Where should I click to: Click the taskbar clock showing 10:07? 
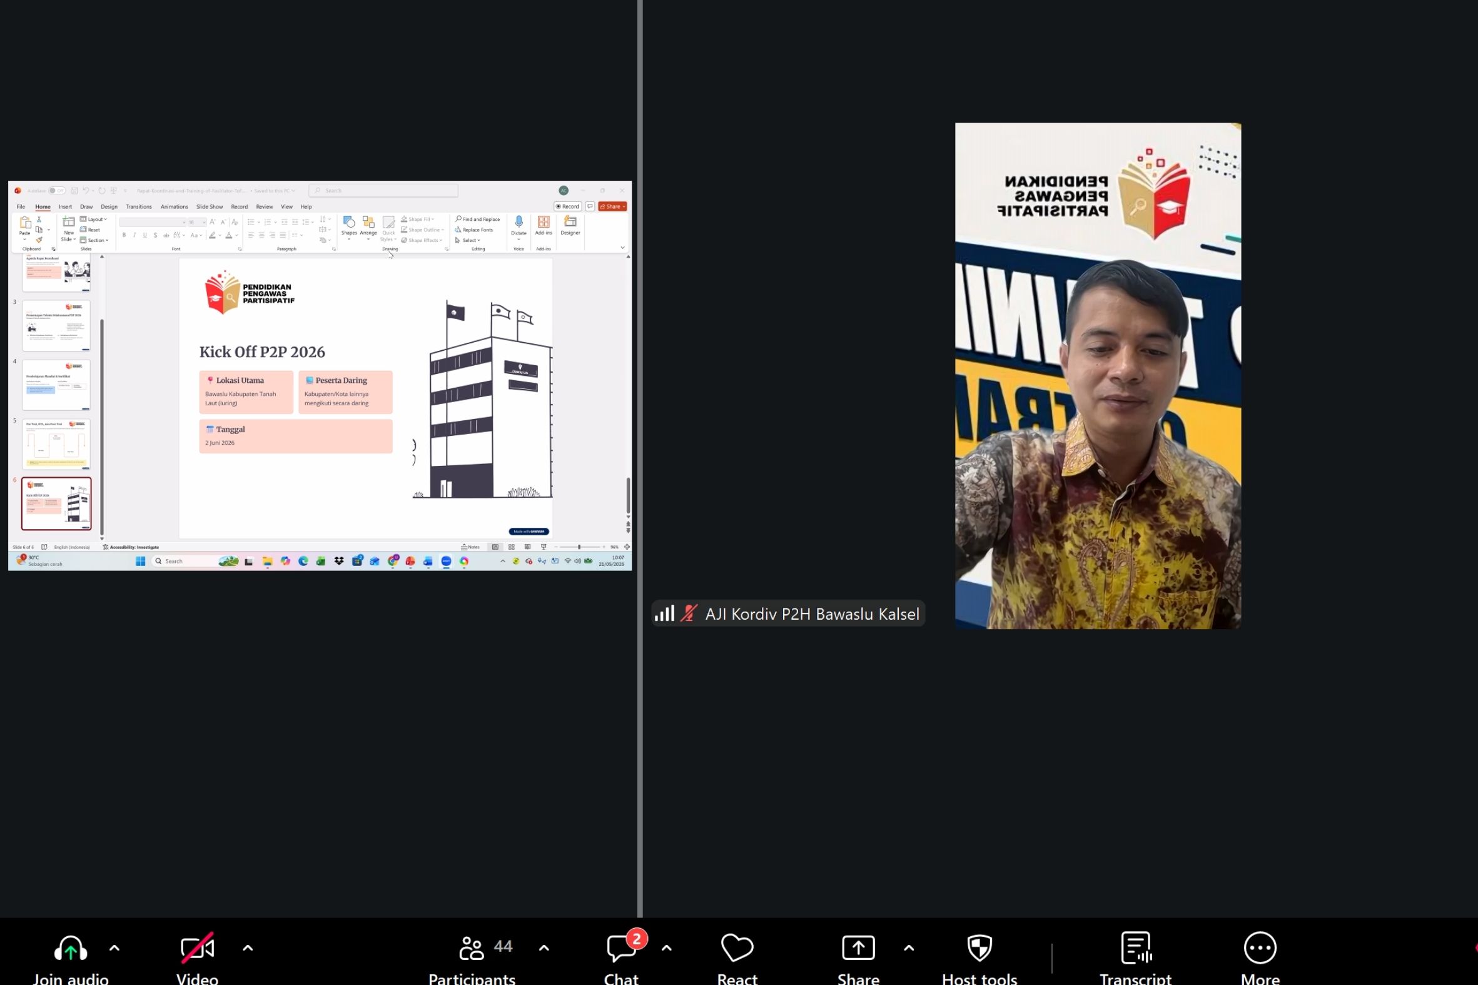pos(612,561)
